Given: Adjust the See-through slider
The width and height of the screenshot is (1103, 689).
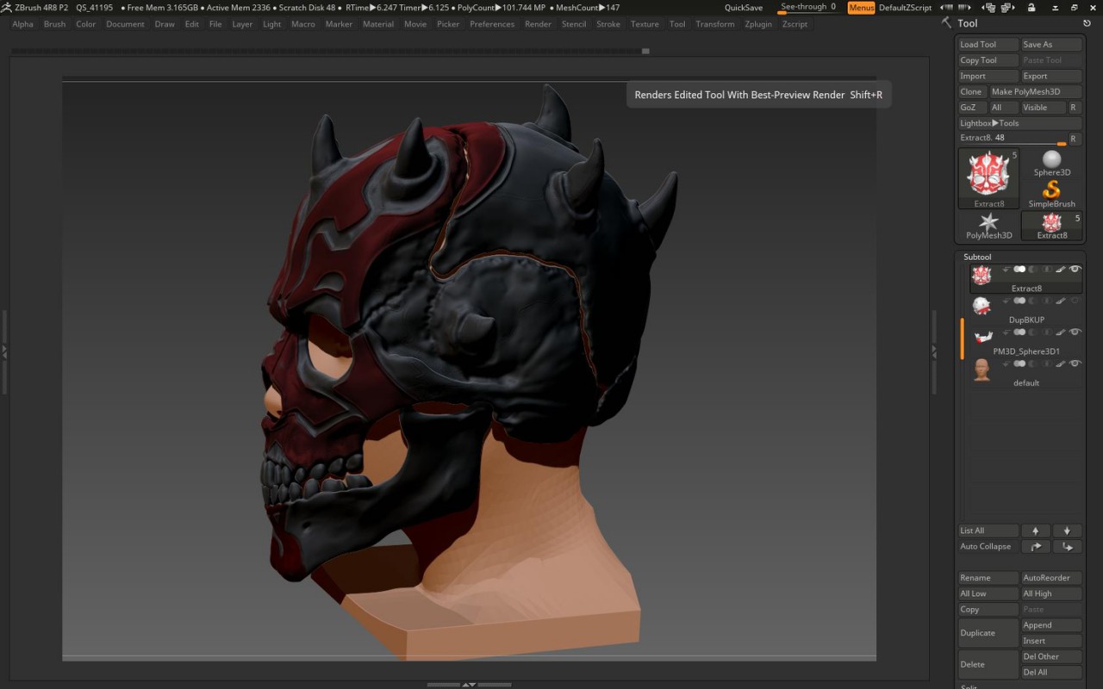Looking at the screenshot, I should click(808, 8).
